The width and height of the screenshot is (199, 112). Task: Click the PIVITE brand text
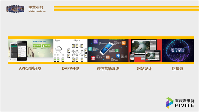184,105
